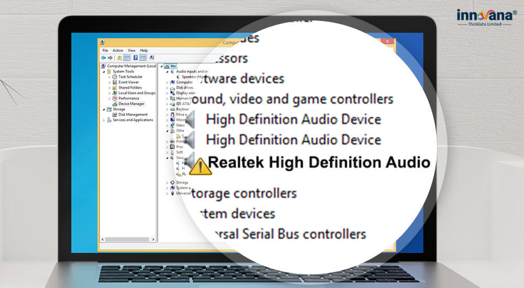524x288 pixels.
Task: Click the Computer Management root icon
Action: click(104, 66)
